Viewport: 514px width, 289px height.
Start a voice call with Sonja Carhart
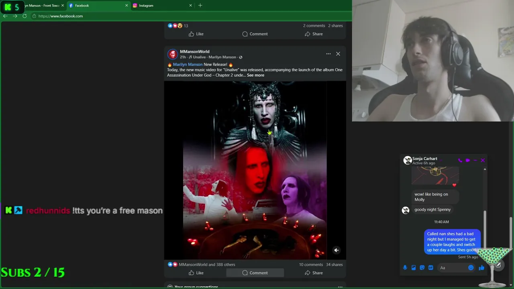coord(460,161)
